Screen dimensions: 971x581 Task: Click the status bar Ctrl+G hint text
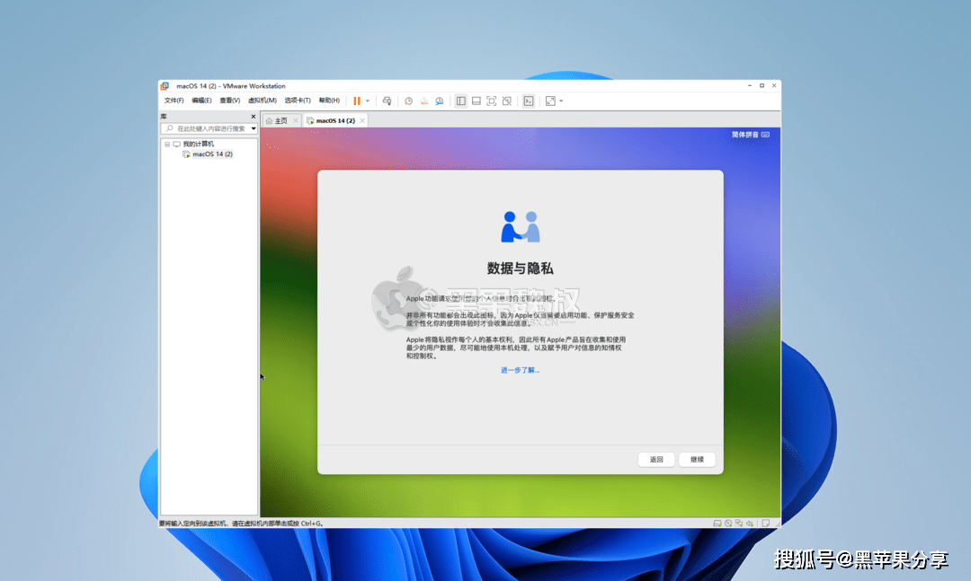click(x=242, y=524)
